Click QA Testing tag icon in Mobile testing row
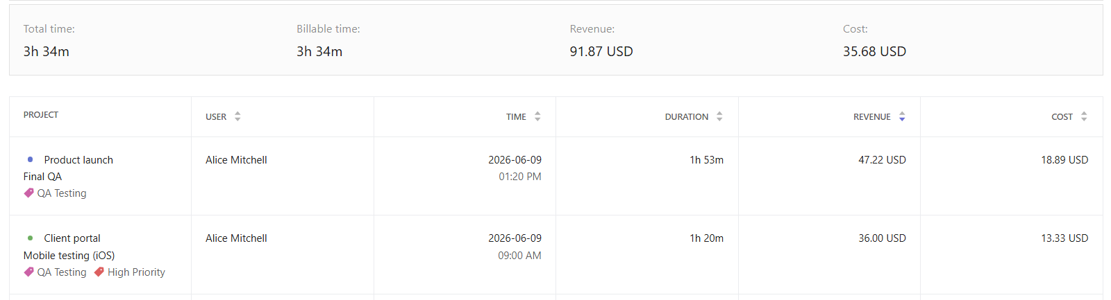Image resolution: width=1111 pixels, height=300 pixels. pyautogui.click(x=29, y=272)
